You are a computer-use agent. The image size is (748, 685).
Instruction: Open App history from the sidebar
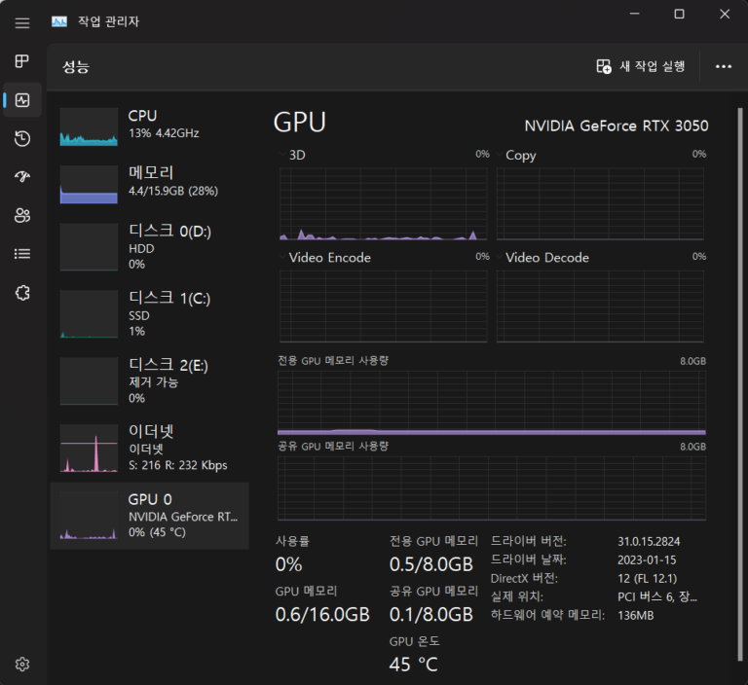click(x=22, y=139)
